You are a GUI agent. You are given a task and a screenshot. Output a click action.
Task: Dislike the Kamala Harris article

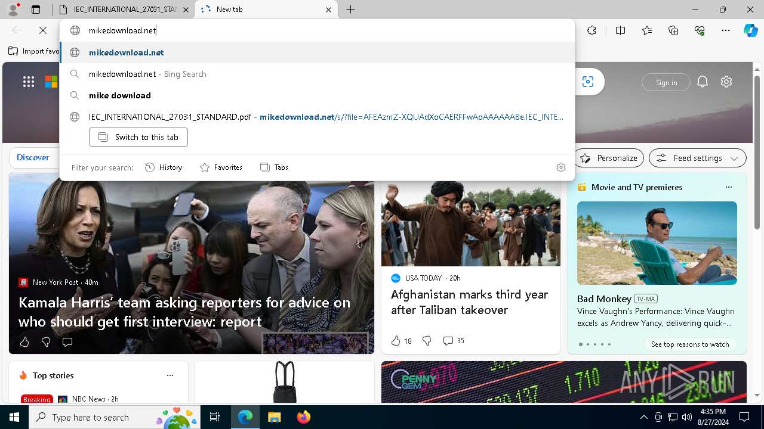[46, 342]
